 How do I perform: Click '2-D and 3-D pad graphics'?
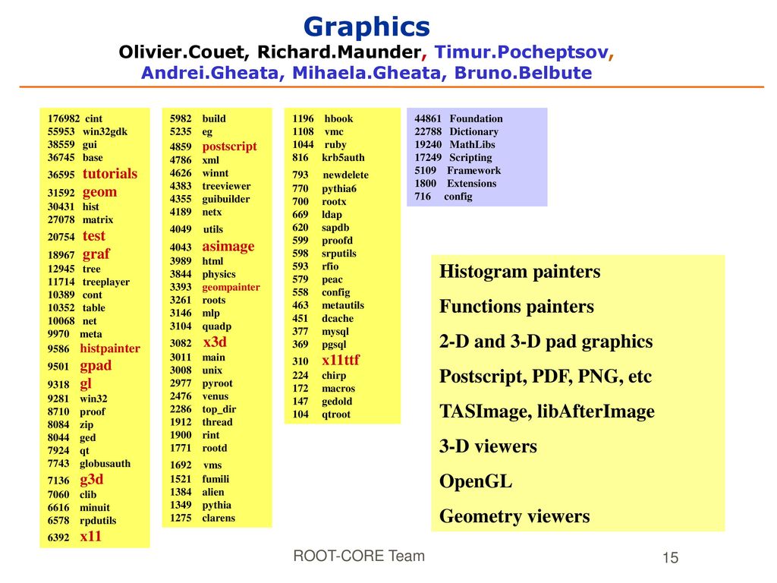(546, 342)
